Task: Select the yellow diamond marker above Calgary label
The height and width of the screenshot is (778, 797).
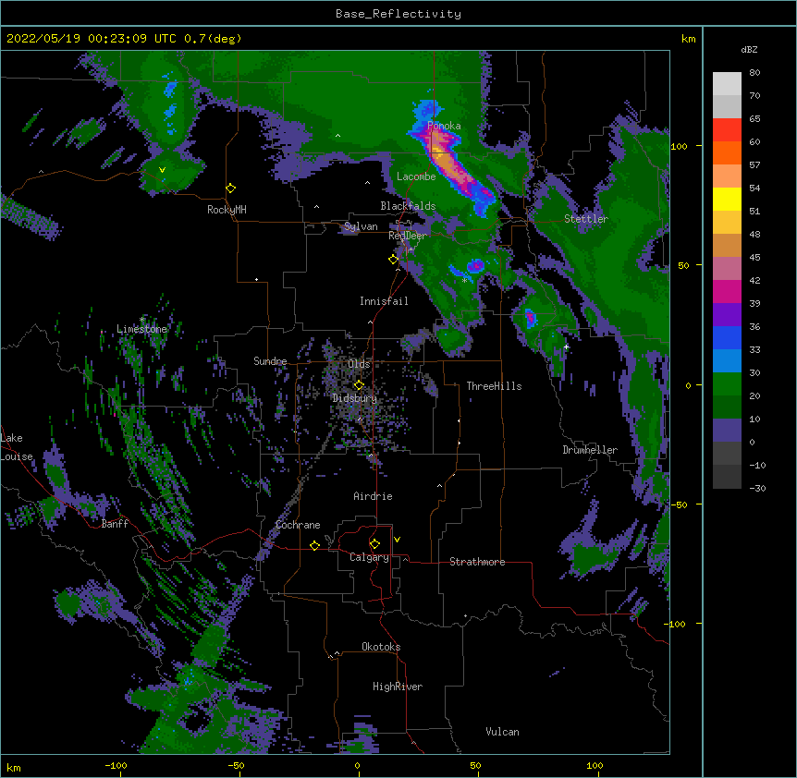Action: pos(374,544)
